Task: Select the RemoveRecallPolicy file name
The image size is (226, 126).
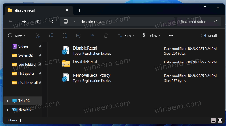Action: click(92, 75)
